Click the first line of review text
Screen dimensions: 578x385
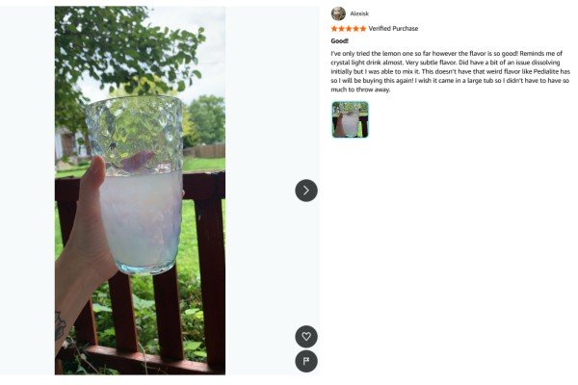pos(446,54)
